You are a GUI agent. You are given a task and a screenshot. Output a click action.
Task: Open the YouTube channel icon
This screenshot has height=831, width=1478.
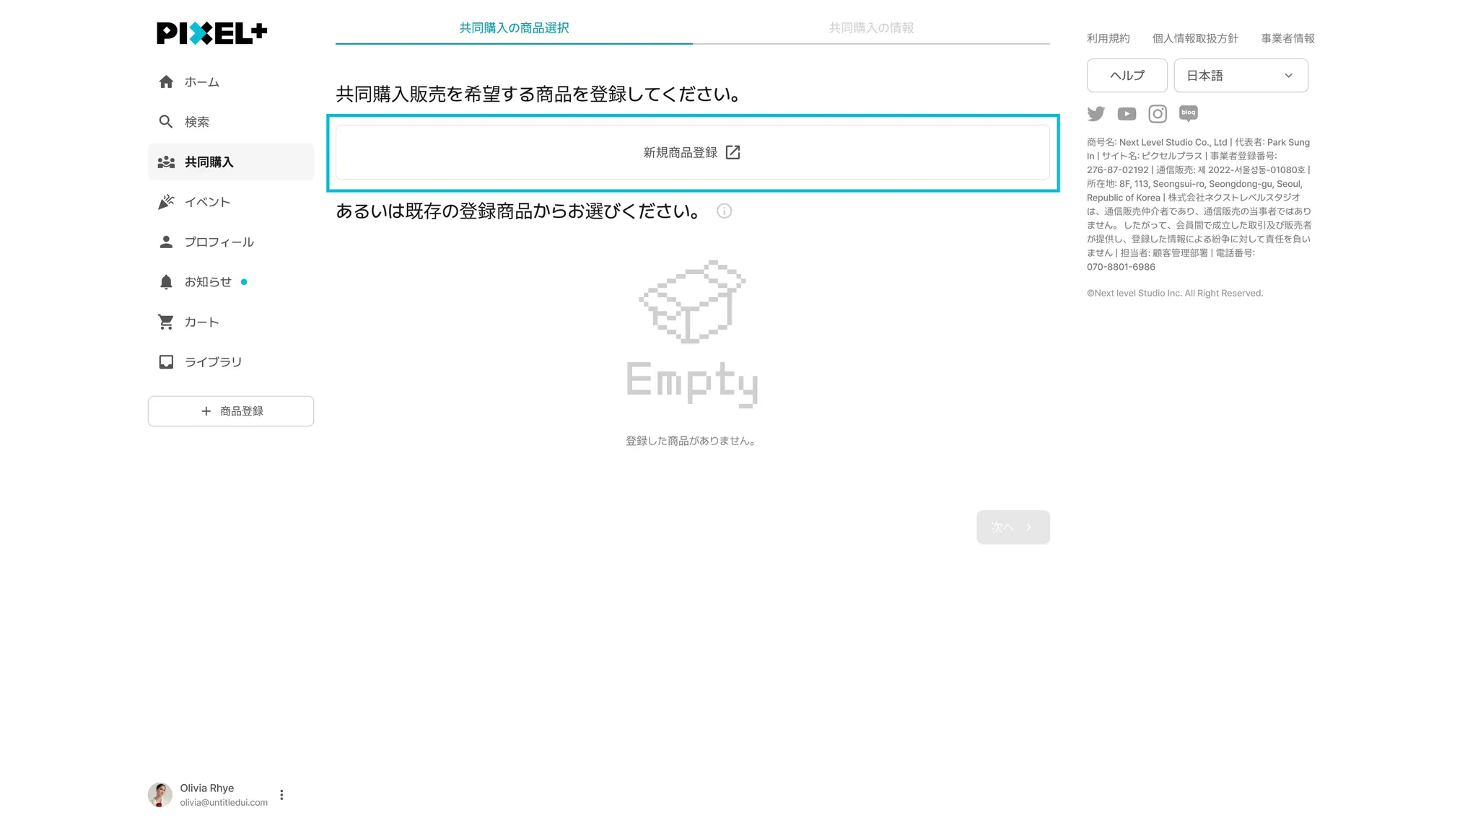pyautogui.click(x=1127, y=114)
